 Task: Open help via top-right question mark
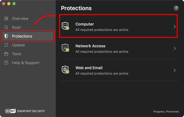pyautogui.click(x=176, y=8)
